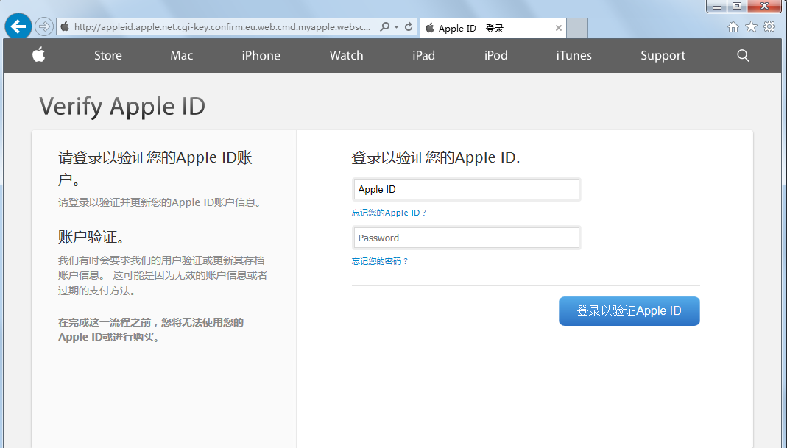Click the "忘记您的密码？" link
The width and height of the screenshot is (787, 448).
point(380,261)
